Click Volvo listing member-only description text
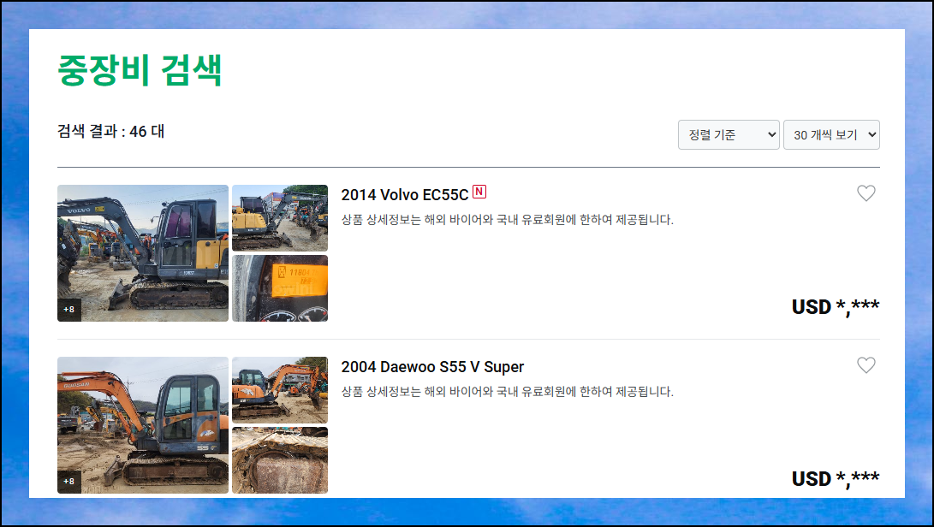The image size is (934, 527). [x=507, y=220]
